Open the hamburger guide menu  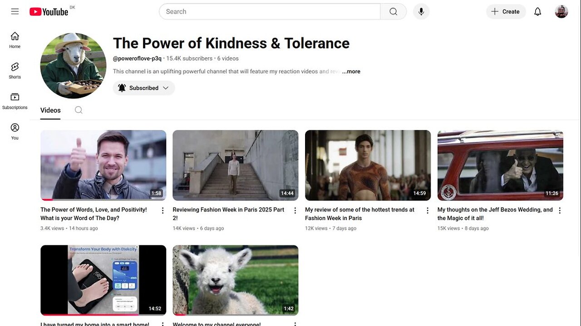15,12
